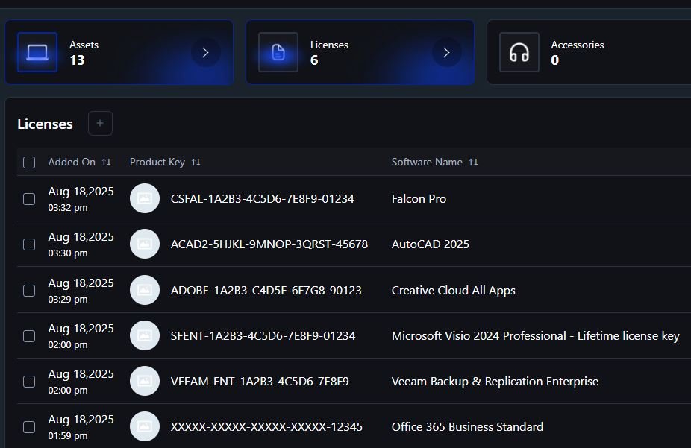This screenshot has width=691, height=448.
Task: Open the Licenses document icon
Action: (278, 52)
